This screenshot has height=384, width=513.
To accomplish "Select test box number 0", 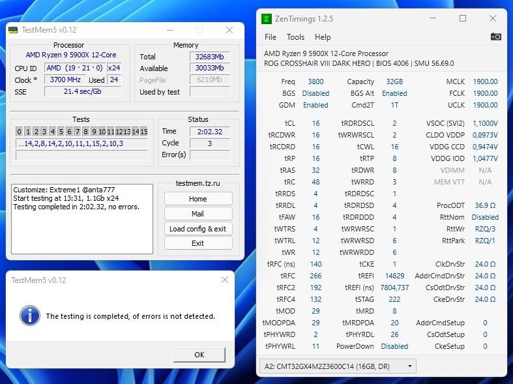I will point(20,132).
